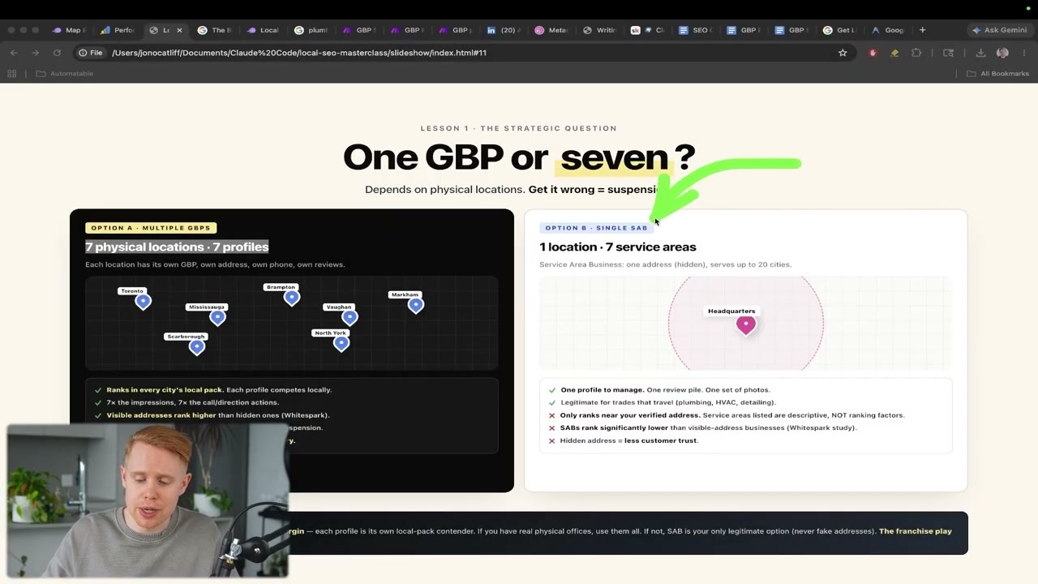Click the '7 physical locations · 7 profiles' heading
The image size is (1038, 584).
pyautogui.click(x=177, y=247)
